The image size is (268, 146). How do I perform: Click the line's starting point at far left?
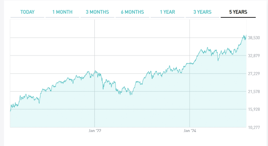(10, 111)
